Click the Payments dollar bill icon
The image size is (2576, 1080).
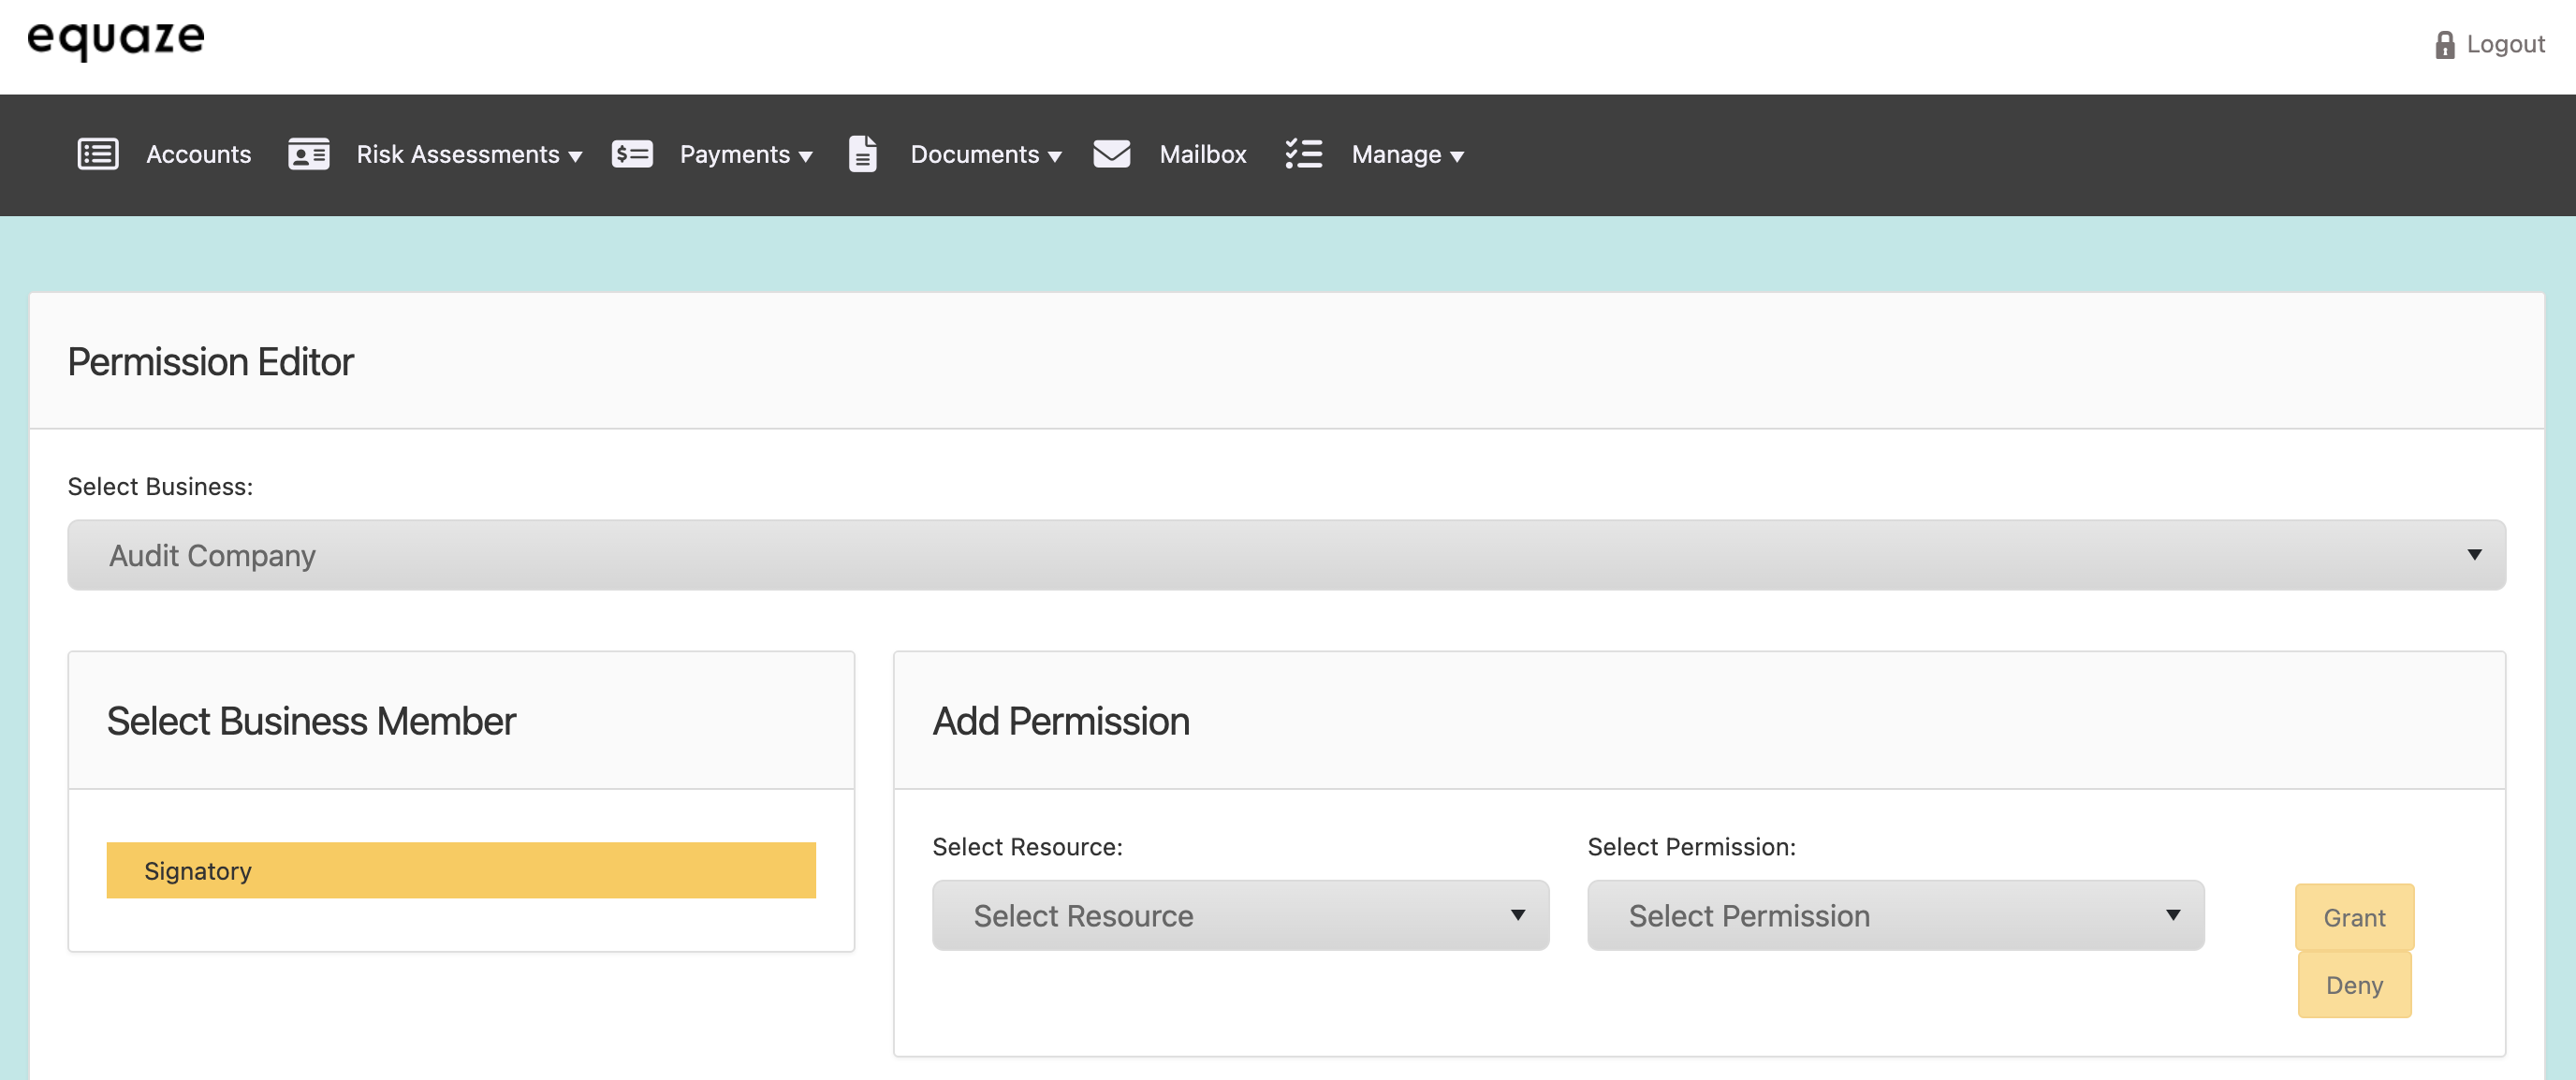(632, 154)
